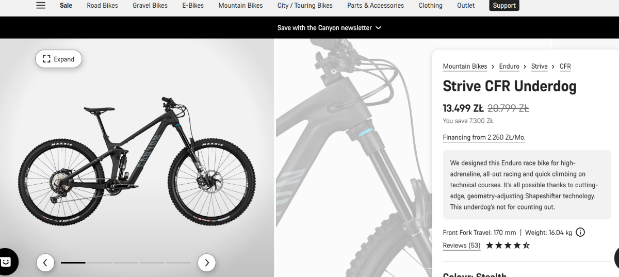Image resolution: width=619 pixels, height=277 pixels.
Task: Expand the Canyon newsletter banner chevron
Action: tap(378, 28)
